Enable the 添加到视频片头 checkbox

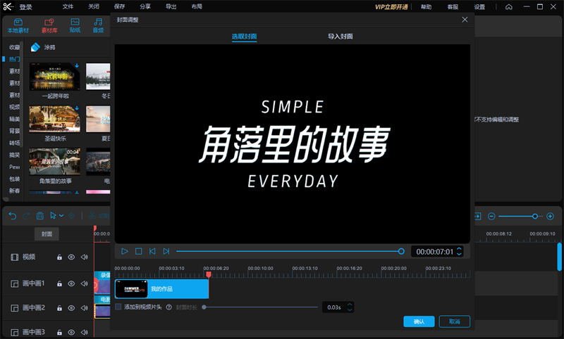pyautogui.click(x=118, y=307)
